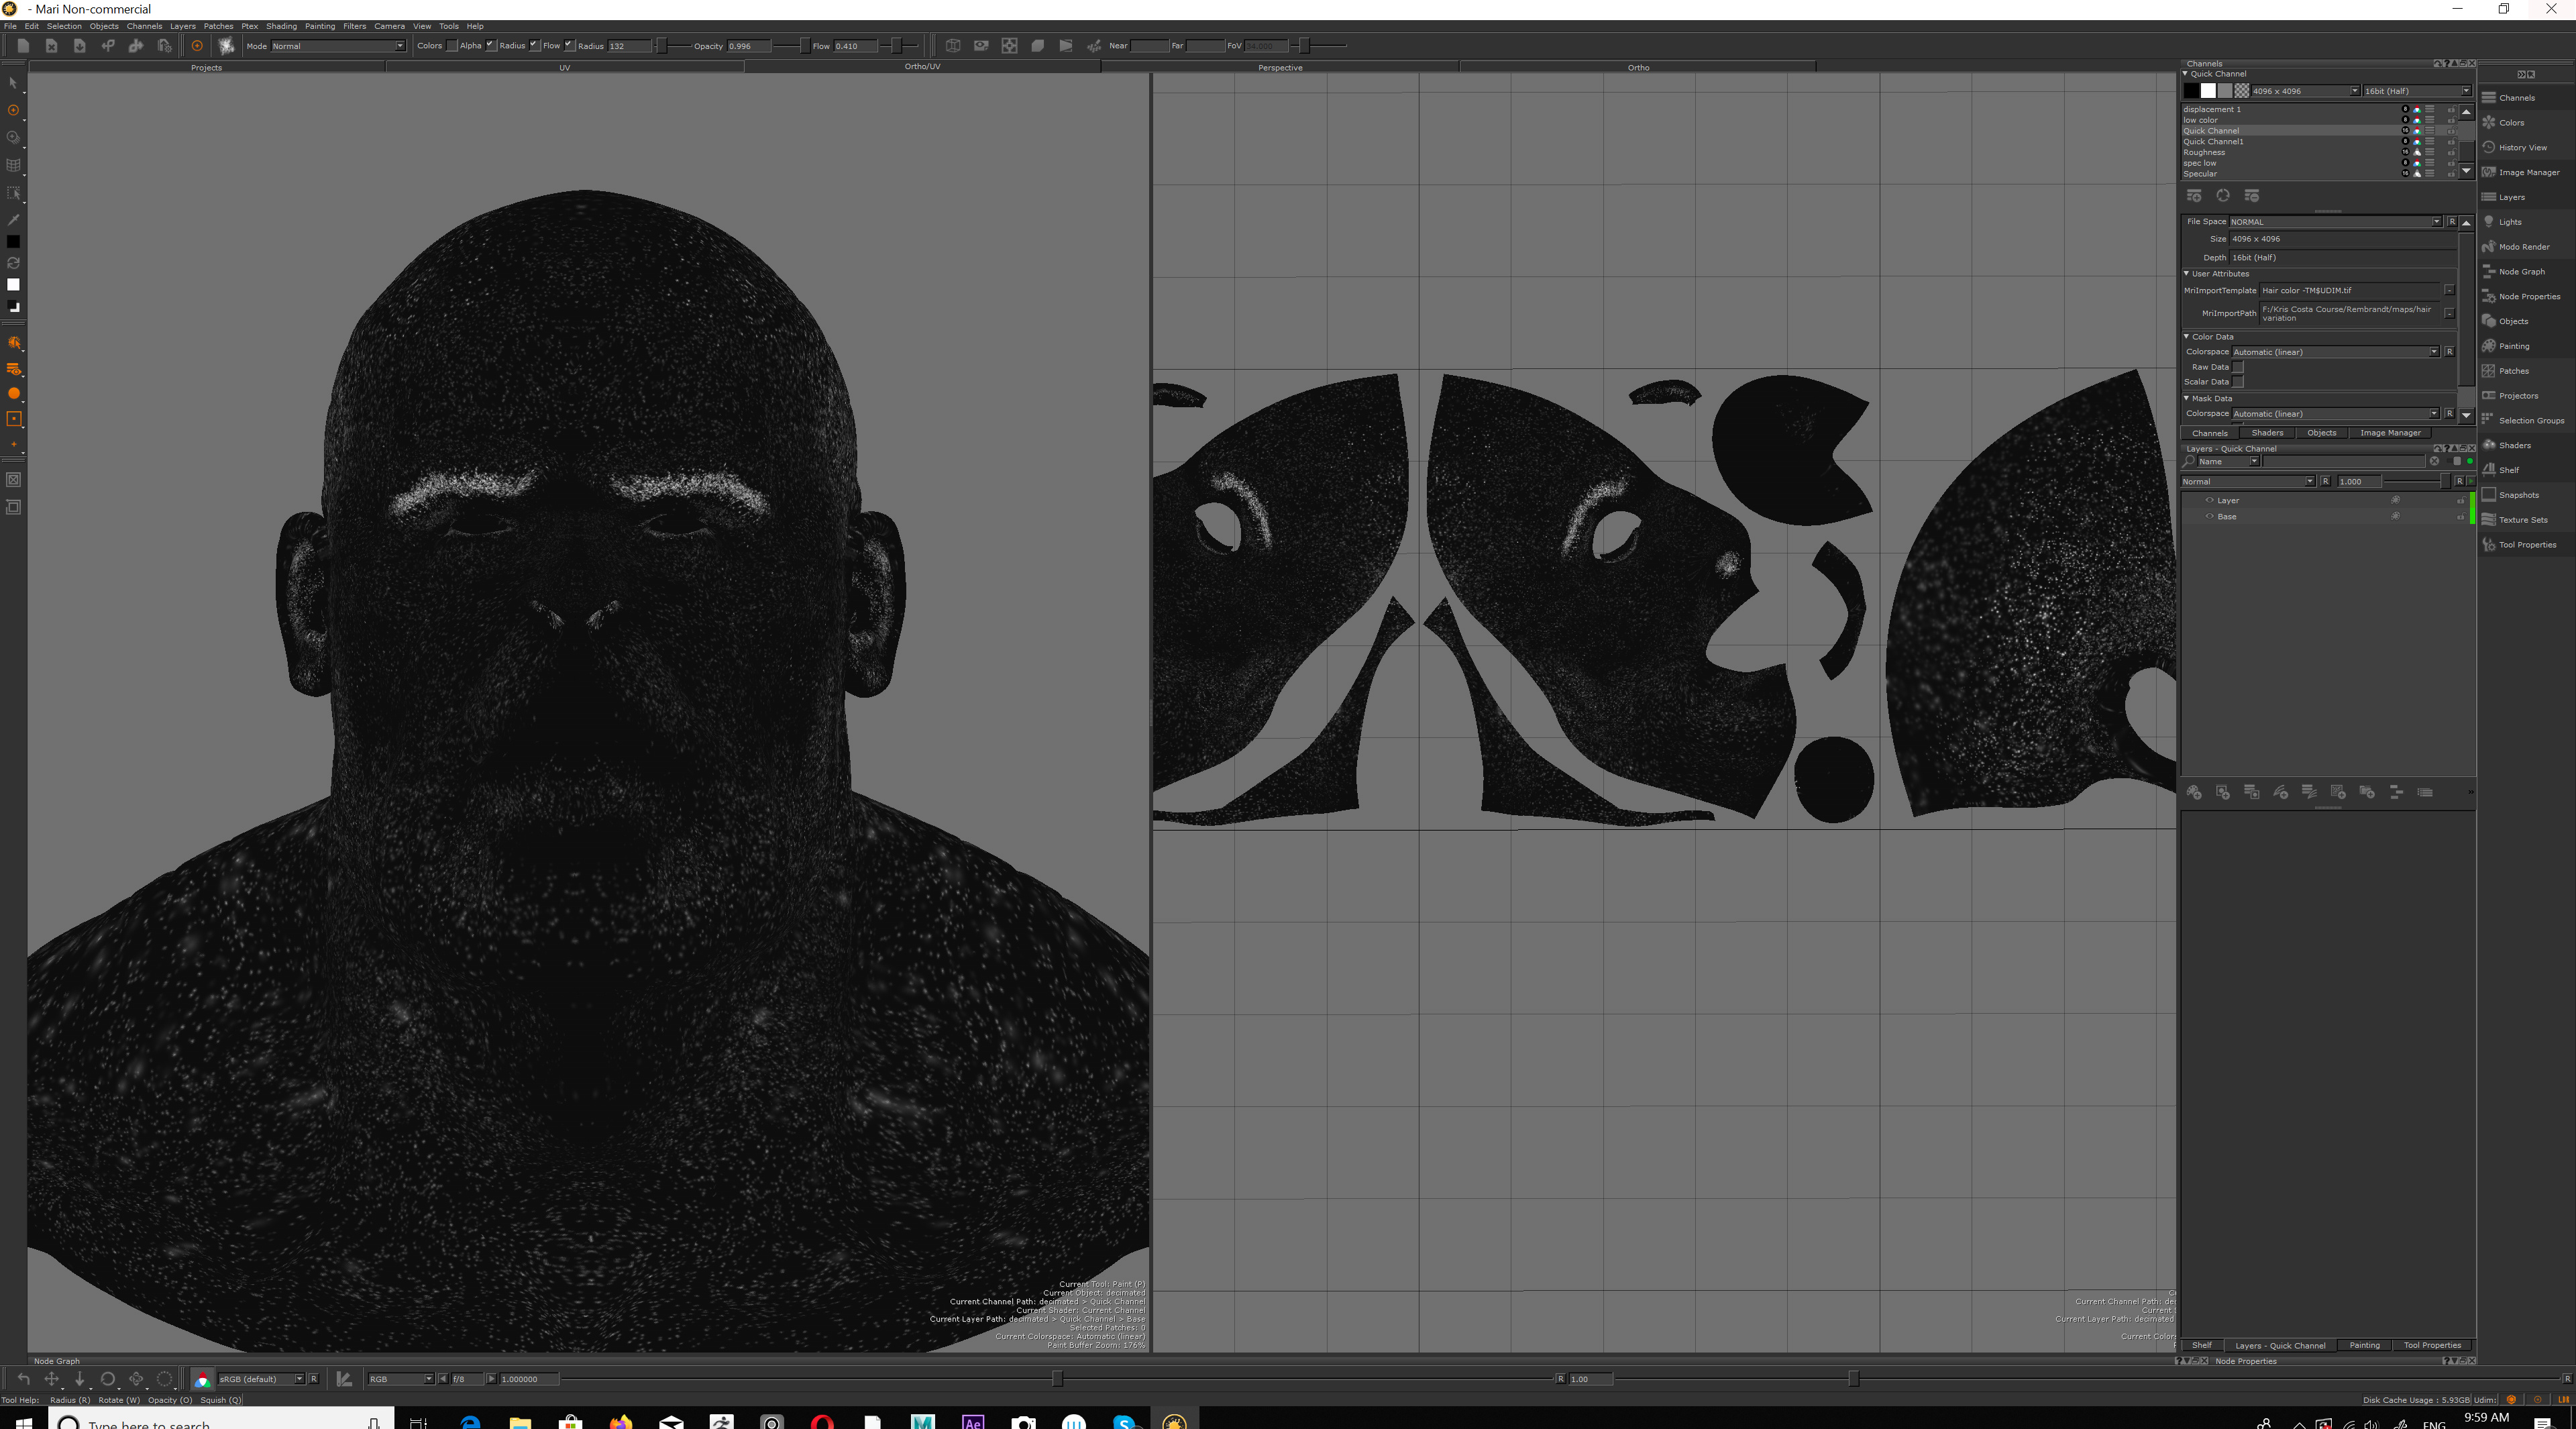2576x1429 pixels.
Task: Open the Texture Sets palette
Action: [2522, 520]
